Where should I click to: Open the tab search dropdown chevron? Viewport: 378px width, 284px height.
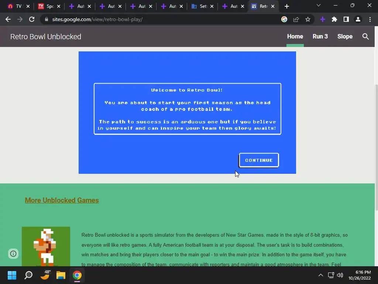(x=319, y=5)
